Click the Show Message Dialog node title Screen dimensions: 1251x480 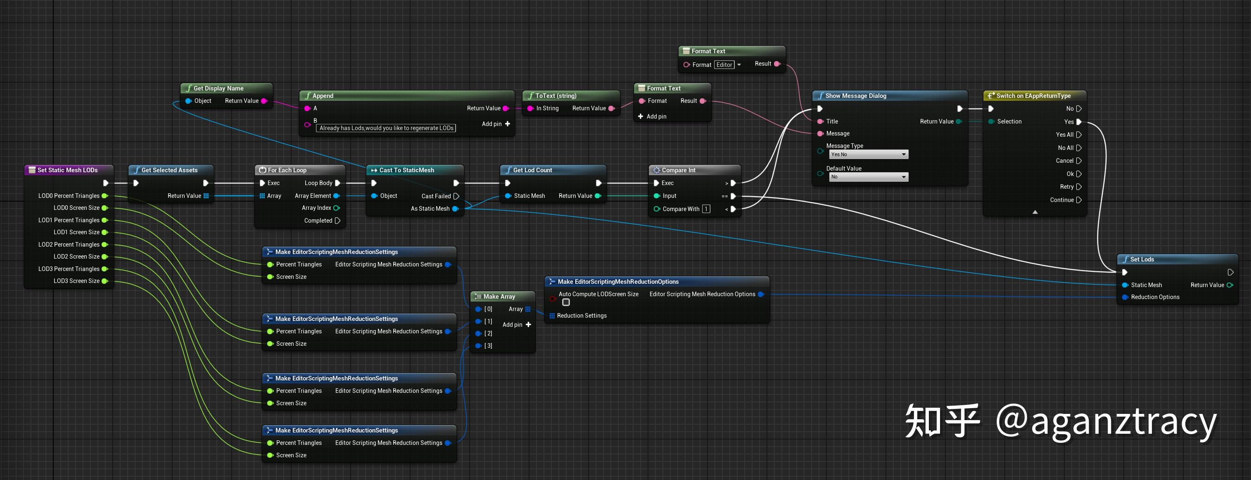coord(856,96)
